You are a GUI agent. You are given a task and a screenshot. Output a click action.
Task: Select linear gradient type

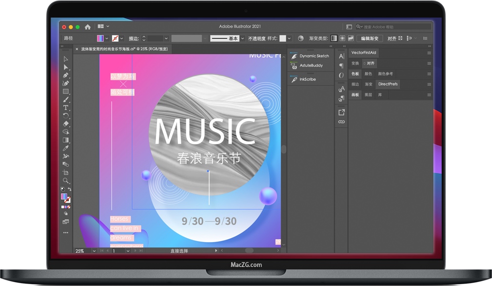coord(334,38)
